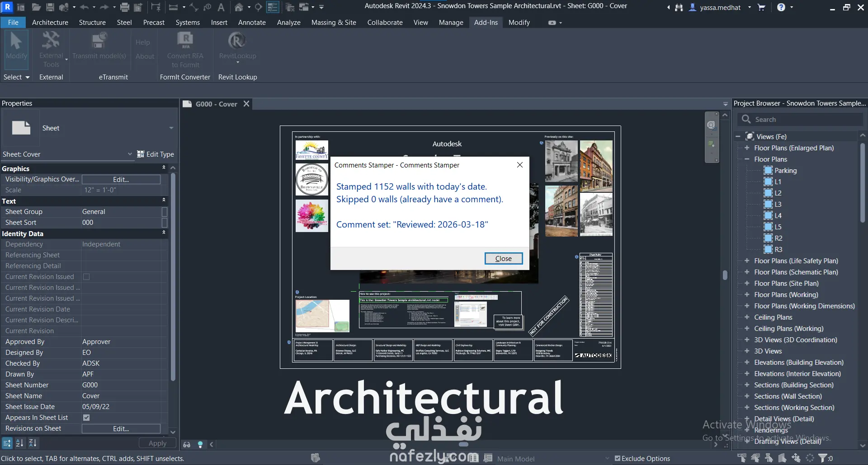Select the Manage ribbon tab
The height and width of the screenshot is (465, 868).
coord(451,22)
